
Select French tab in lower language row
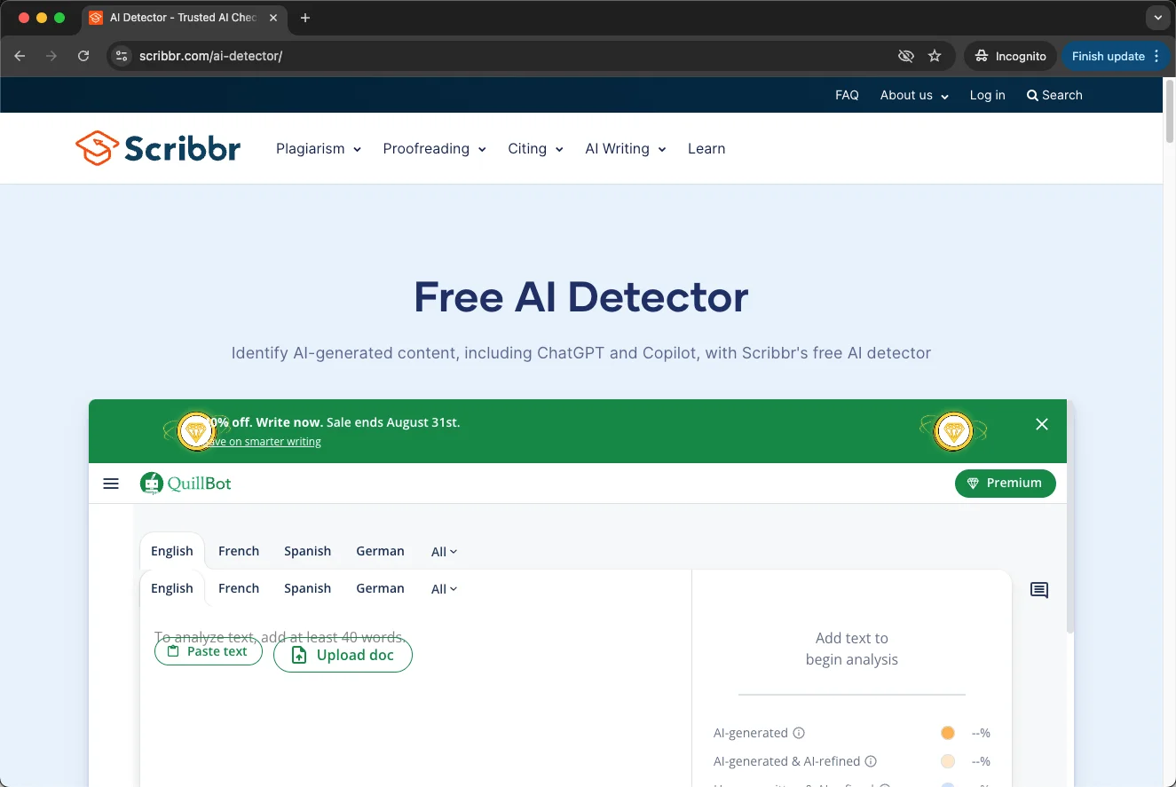coord(239,588)
